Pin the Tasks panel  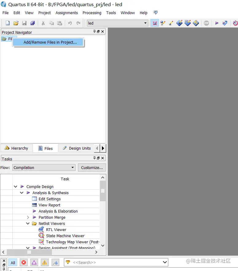pyautogui.click(x=94, y=158)
